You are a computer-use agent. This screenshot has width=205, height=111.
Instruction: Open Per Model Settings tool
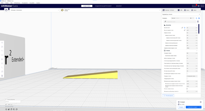[x=2, y=59]
